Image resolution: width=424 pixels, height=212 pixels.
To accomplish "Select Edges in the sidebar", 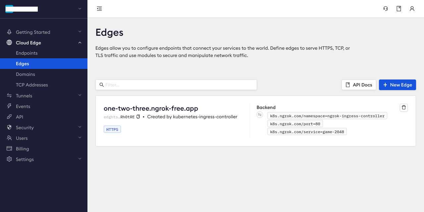I will click(44, 64).
